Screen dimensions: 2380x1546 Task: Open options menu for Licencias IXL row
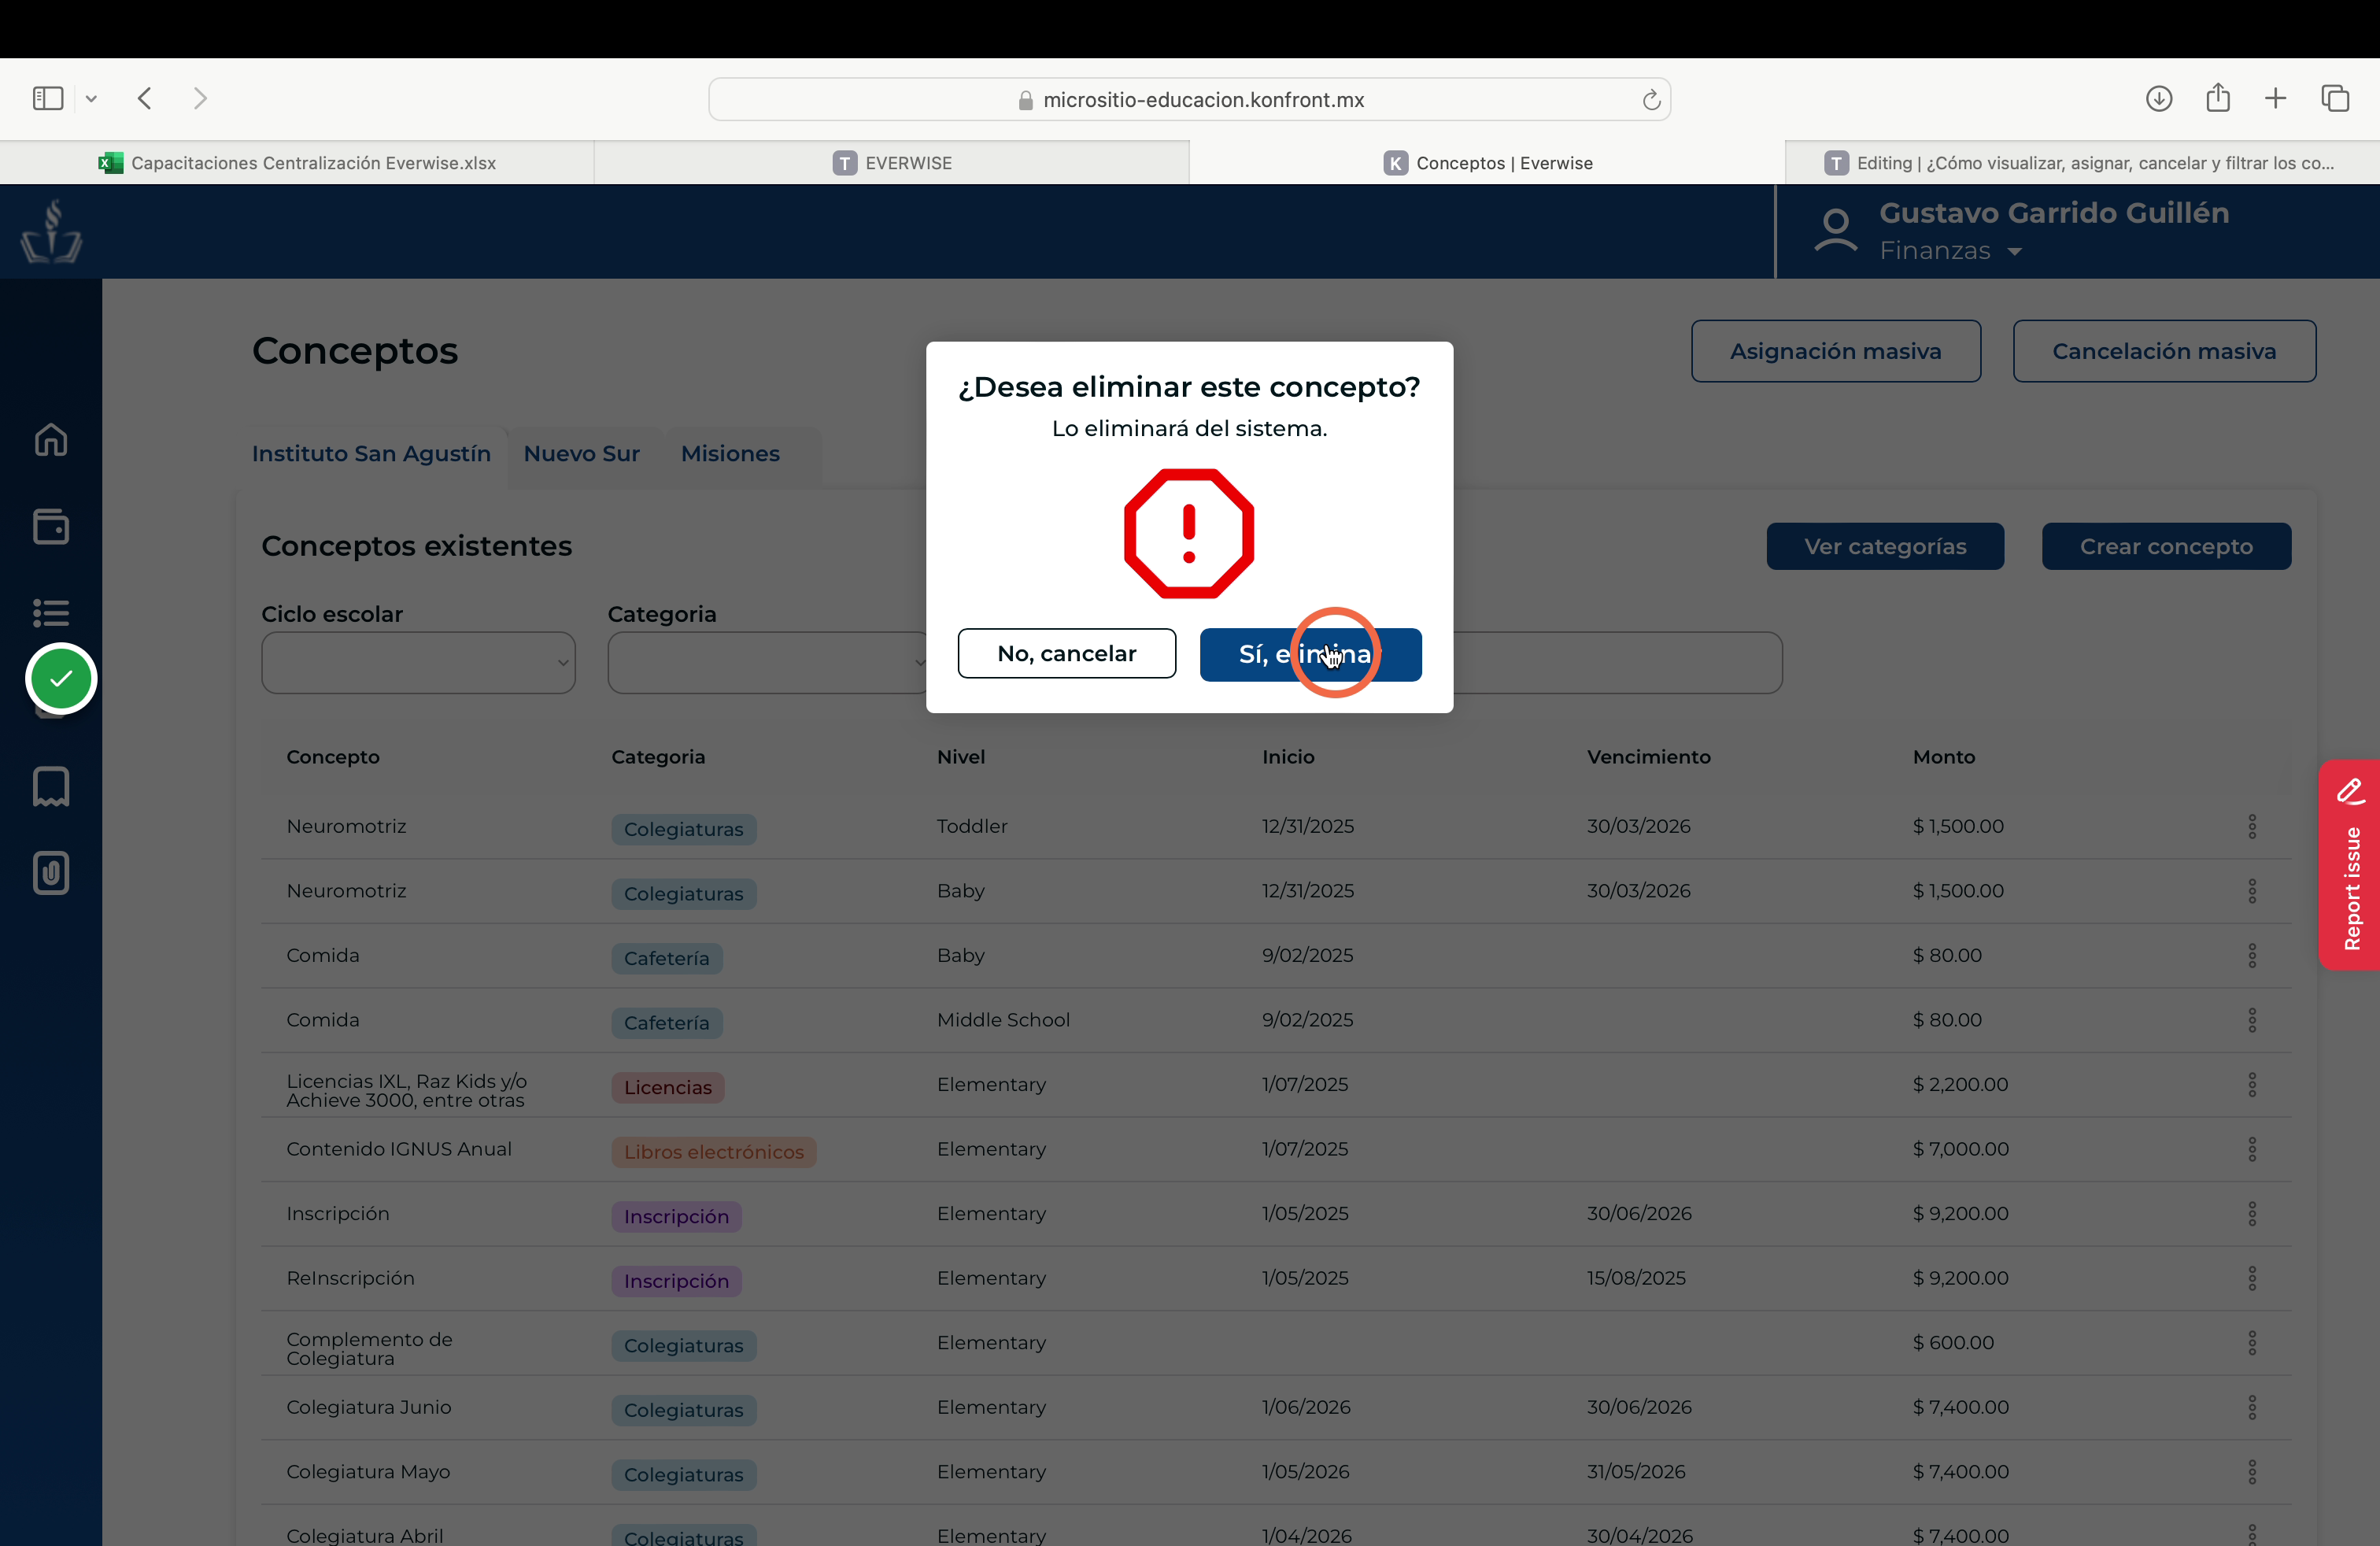click(x=2252, y=1084)
